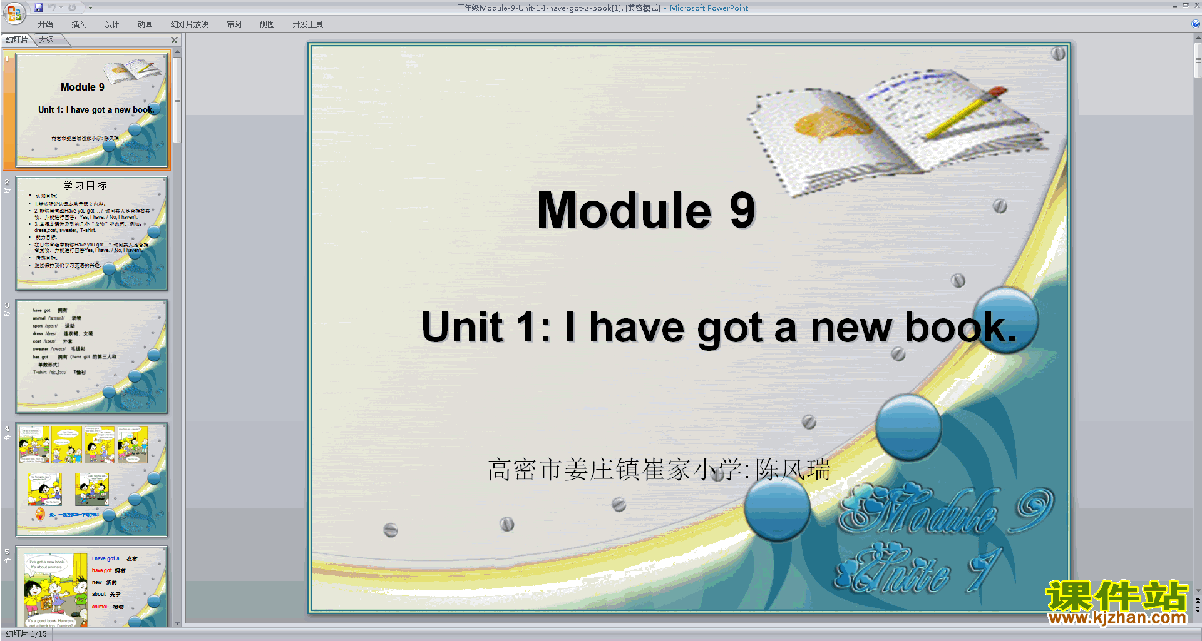Click Next Slide double-down arrow button

[x=1198, y=609]
